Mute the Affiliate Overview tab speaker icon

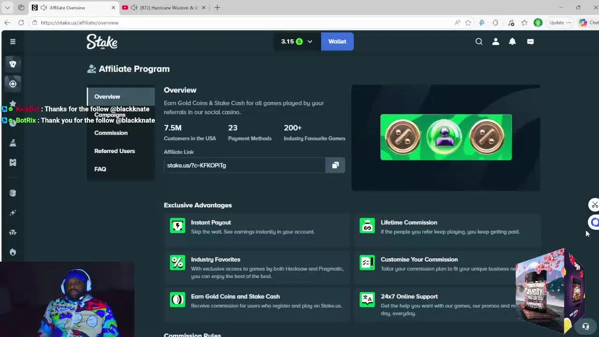44,7
